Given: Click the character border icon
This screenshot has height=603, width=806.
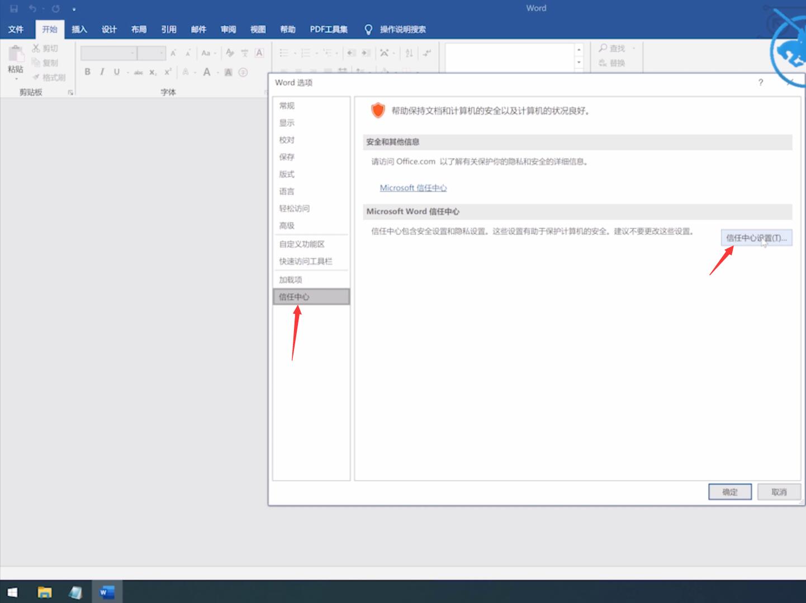Looking at the screenshot, I should [259, 53].
